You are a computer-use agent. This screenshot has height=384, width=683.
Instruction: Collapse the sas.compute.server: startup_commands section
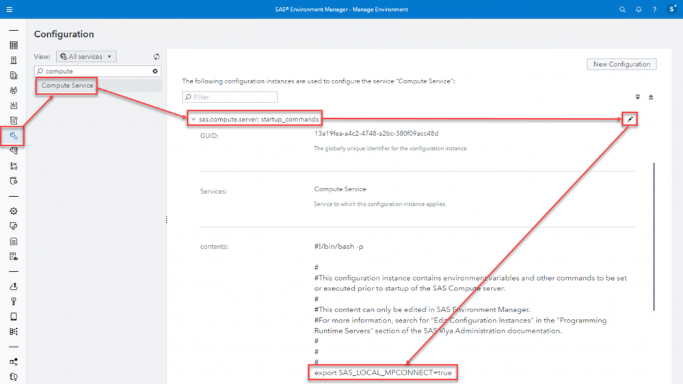[x=193, y=119]
